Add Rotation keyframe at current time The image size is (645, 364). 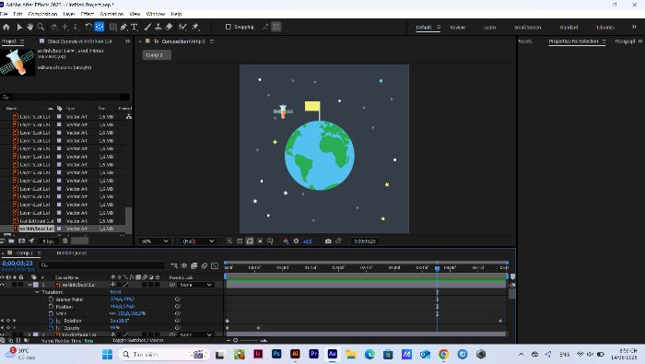tap(7, 321)
